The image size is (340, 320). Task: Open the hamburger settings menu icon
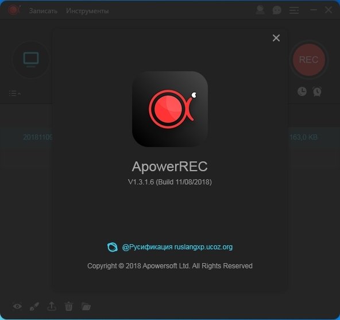[x=294, y=10]
